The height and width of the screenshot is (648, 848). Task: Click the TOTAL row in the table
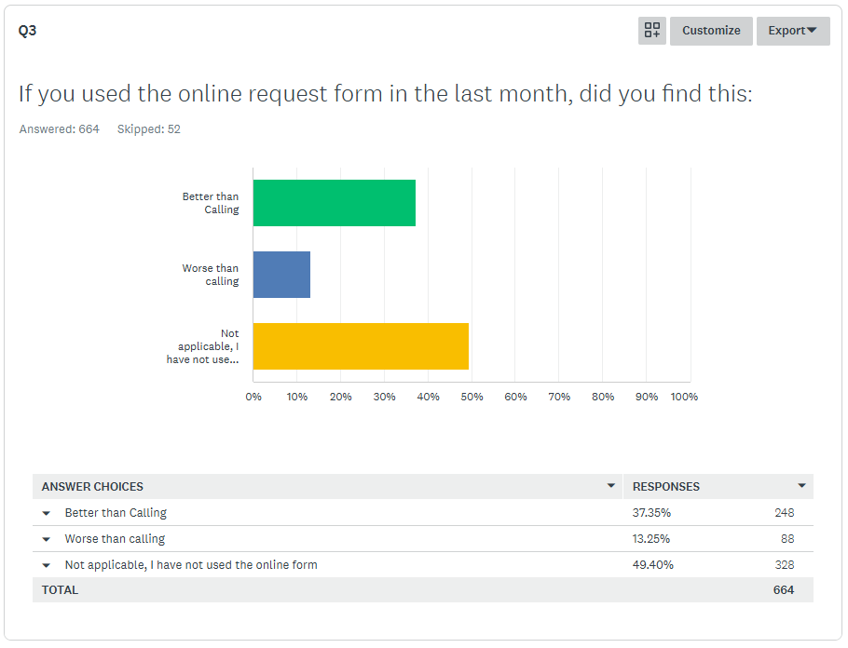pos(61,590)
